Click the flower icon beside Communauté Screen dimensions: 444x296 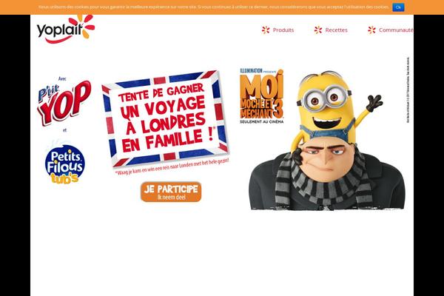tap(371, 30)
